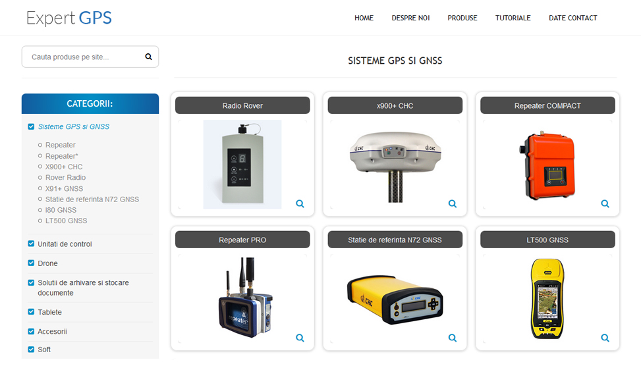Zoom into Radio Rover product image
641x366 pixels.
tap(300, 203)
